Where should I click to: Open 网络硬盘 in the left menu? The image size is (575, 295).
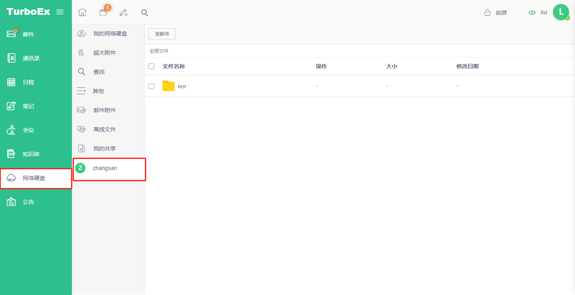pos(36,178)
